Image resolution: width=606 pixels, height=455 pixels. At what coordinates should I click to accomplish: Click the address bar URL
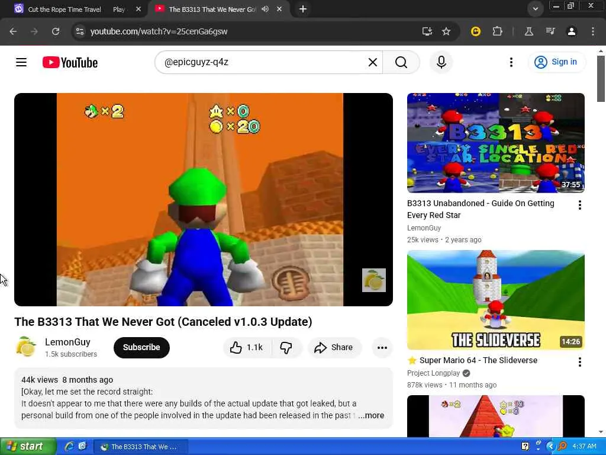pos(159,31)
